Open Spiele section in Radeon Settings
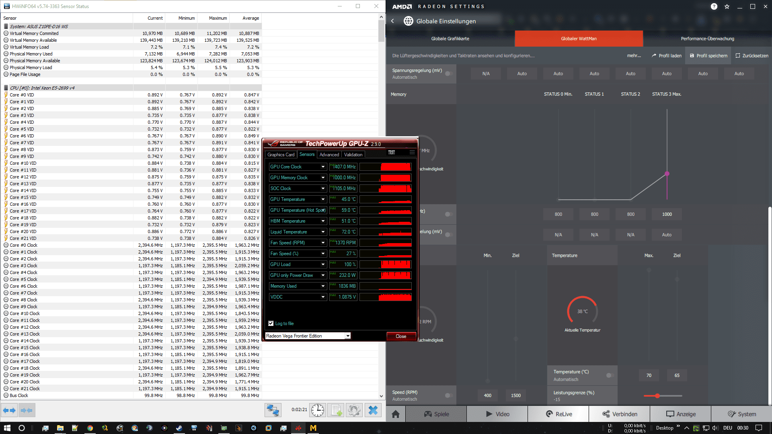This screenshot has height=434, width=772. tap(436, 414)
